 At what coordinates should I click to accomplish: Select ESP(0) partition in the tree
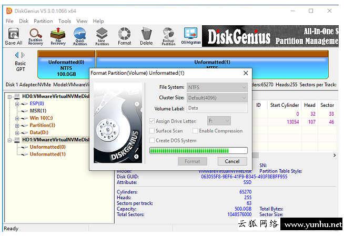click(37, 104)
